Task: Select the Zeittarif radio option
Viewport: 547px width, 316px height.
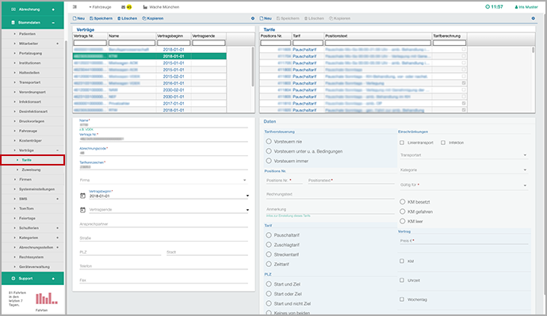Action: [x=269, y=264]
